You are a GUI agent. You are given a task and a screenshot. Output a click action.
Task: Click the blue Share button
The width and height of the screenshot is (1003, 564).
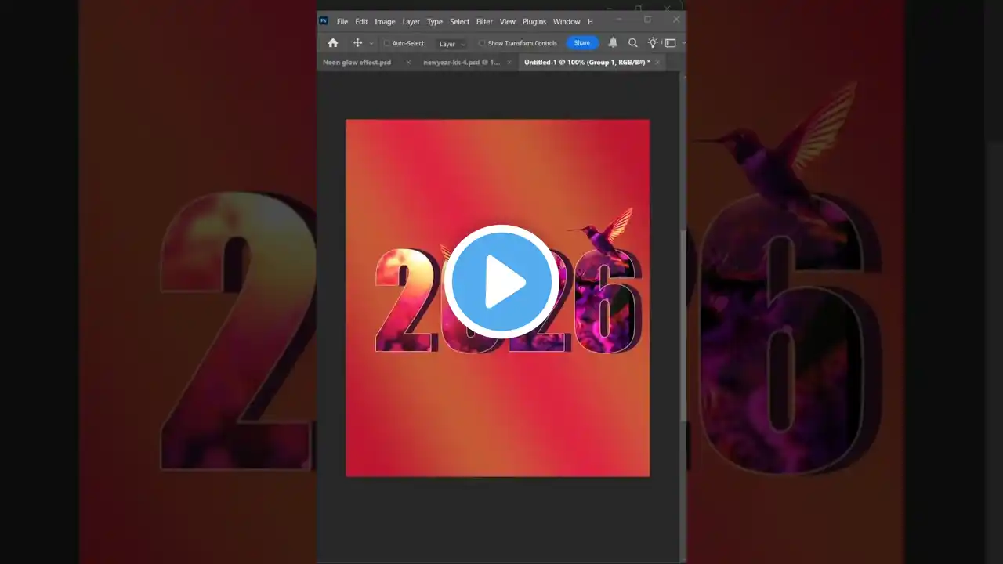[582, 43]
